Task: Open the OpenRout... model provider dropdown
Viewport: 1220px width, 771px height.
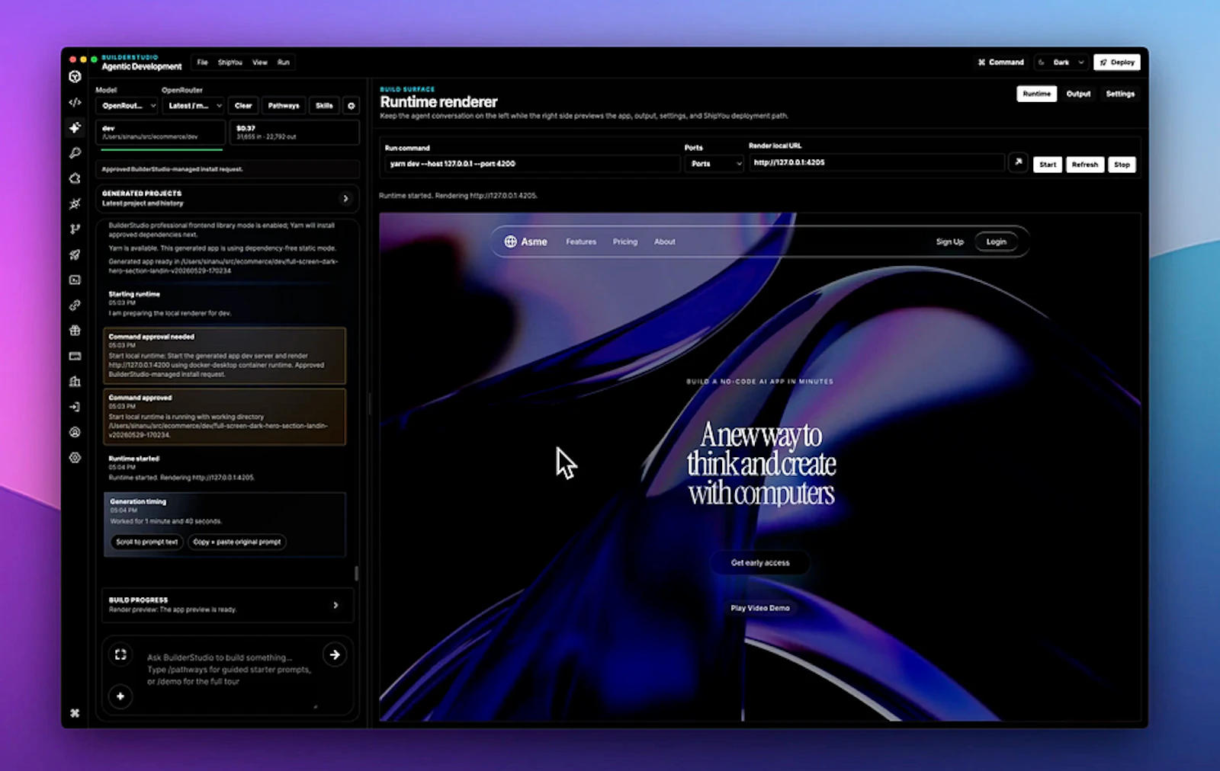Action: pos(127,106)
